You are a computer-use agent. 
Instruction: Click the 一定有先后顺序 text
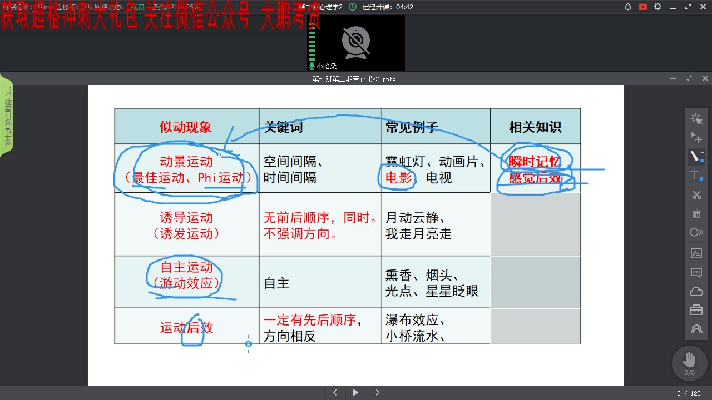pyautogui.click(x=310, y=319)
